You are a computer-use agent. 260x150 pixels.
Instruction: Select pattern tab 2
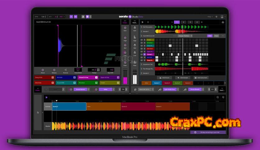(x=183, y=22)
